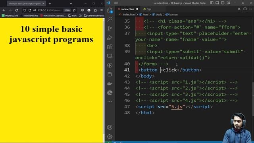Screen dimensions: 254x143
Task: Reload the page in Firefox
Action: click(17, 10)
